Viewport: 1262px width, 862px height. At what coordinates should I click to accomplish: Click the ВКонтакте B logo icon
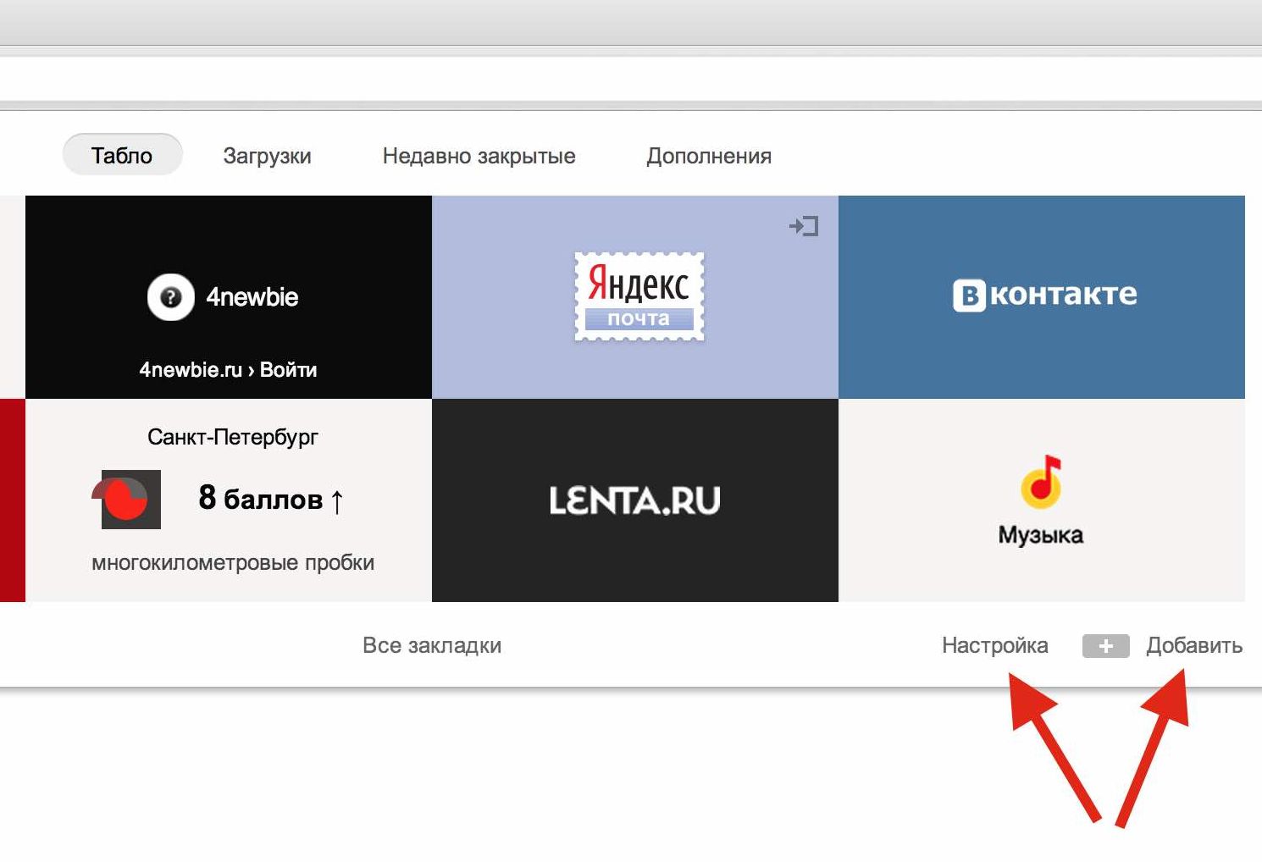coord(969,296)
